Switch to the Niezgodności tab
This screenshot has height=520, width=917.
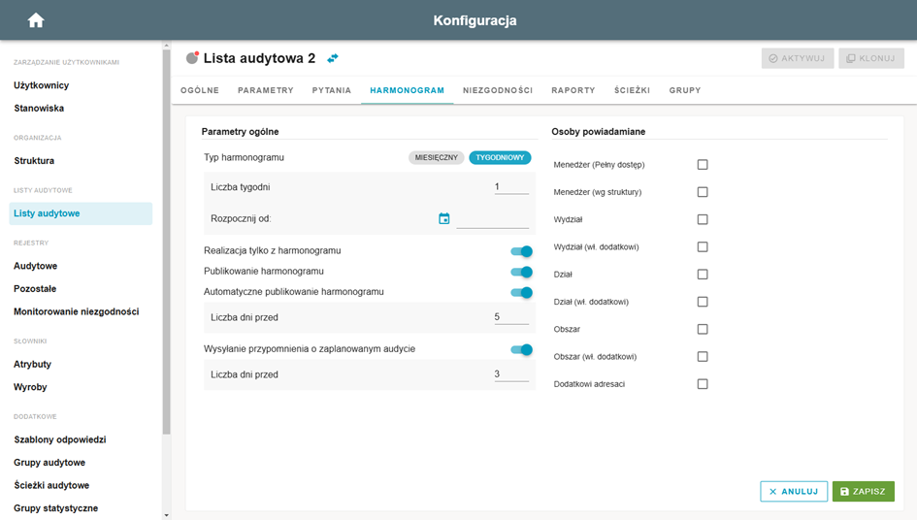point(498,90)
